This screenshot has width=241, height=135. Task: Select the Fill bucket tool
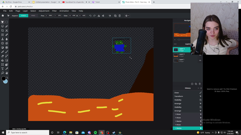pos(3,60)
